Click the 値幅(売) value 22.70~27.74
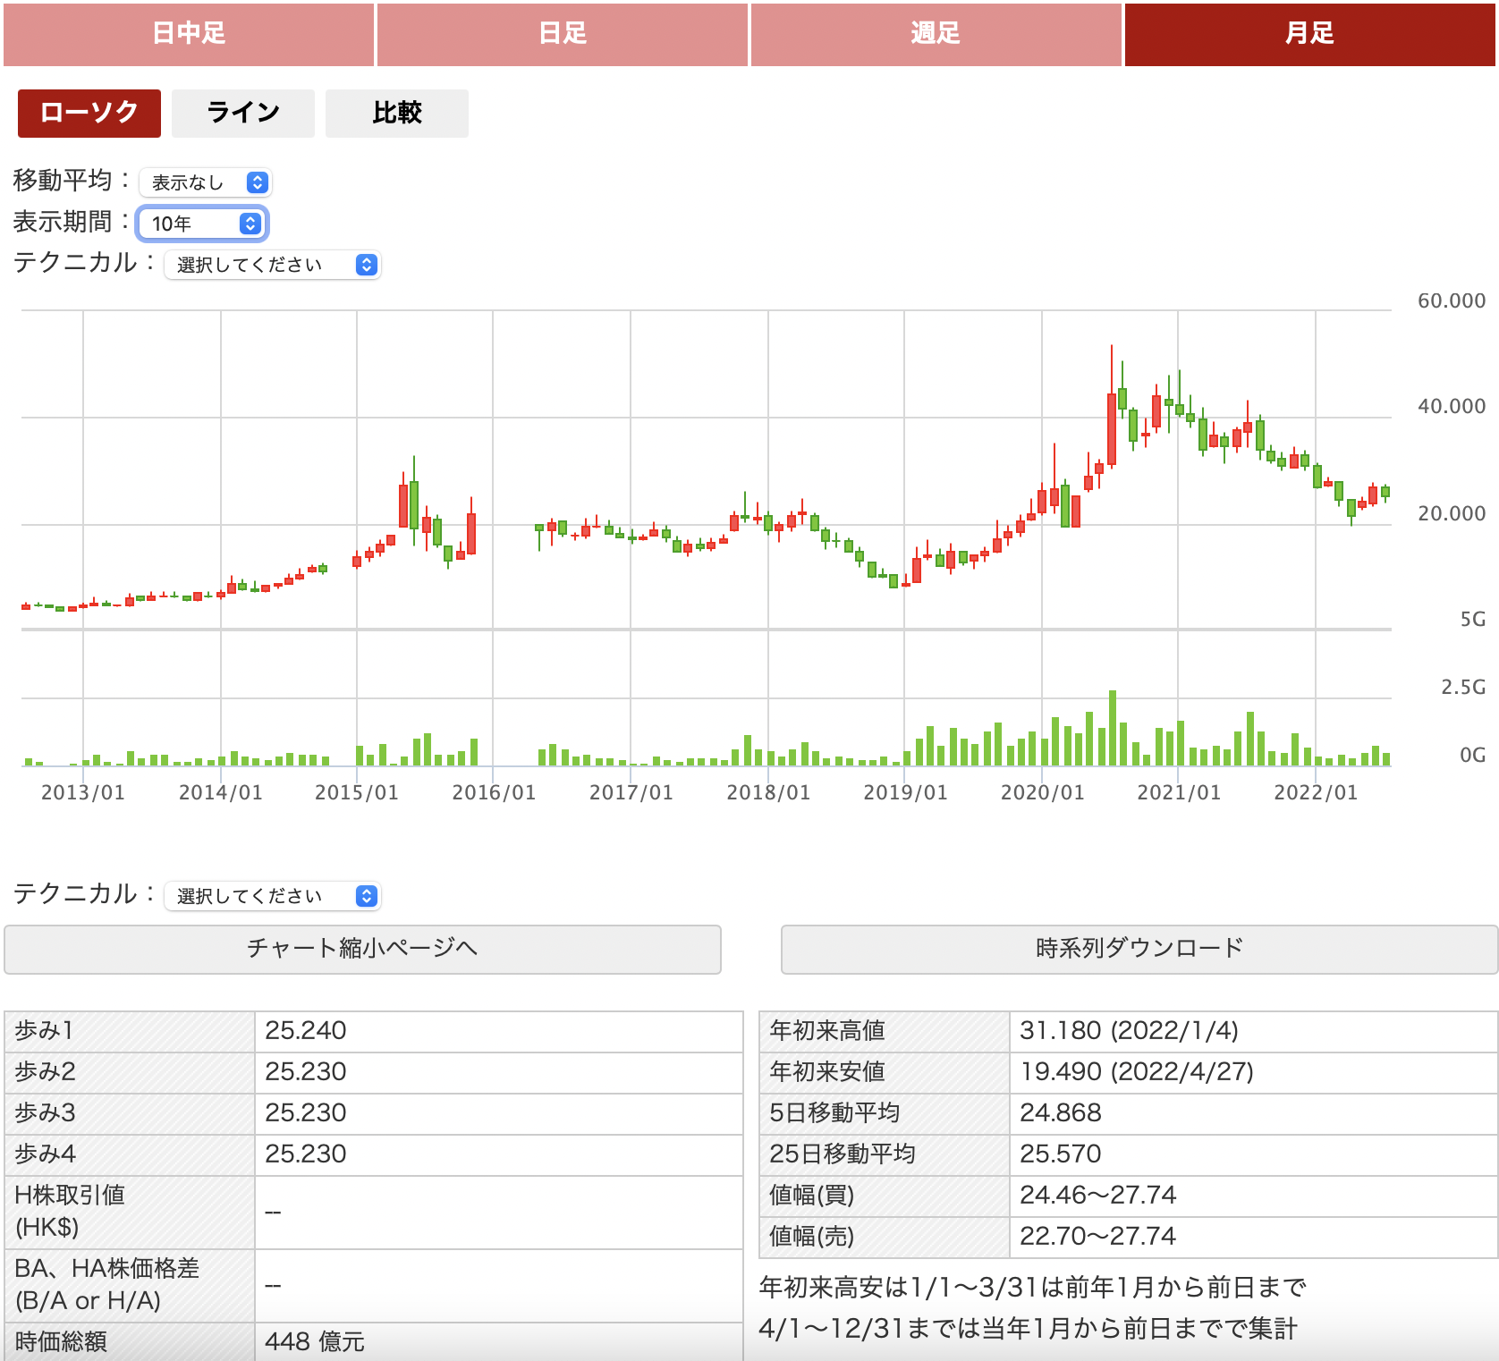This screenshot has height=1361, width=1499. [1098, 1237]
